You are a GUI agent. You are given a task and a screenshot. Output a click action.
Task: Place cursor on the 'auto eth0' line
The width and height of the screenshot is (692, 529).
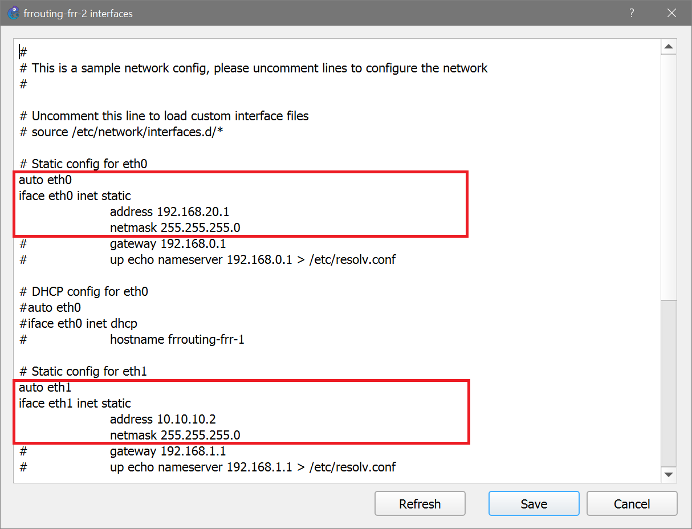[x=45, y=179]
